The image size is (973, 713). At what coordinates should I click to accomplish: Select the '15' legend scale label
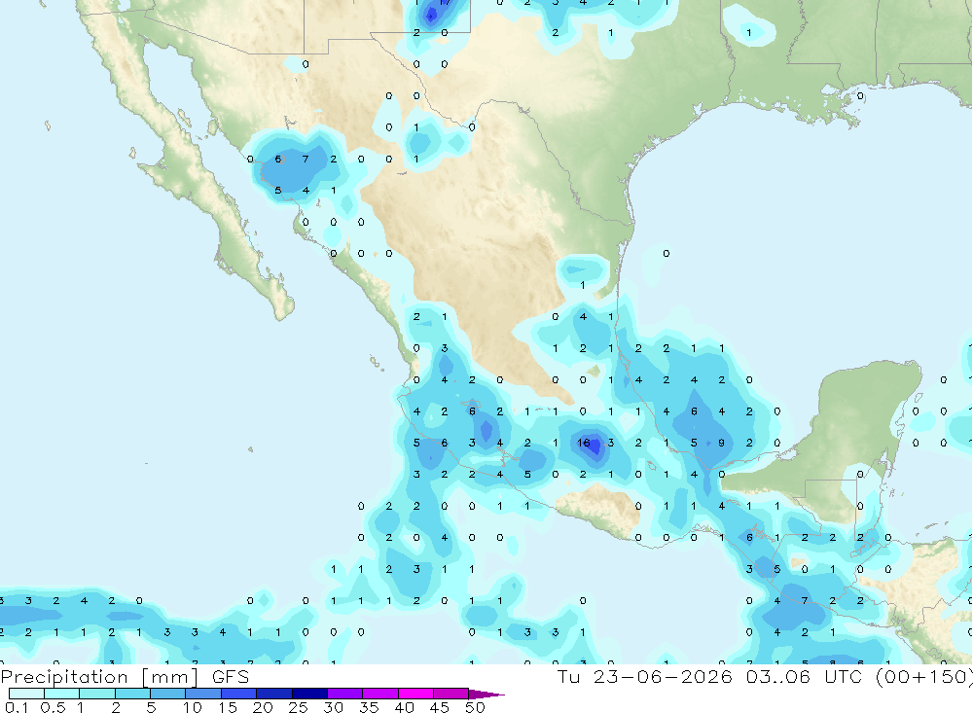click(x=228, y=707)
